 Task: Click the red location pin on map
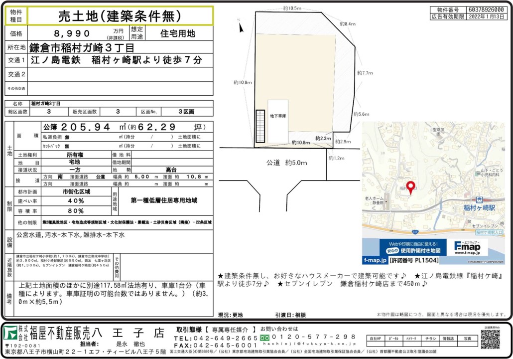pos(411,187)
